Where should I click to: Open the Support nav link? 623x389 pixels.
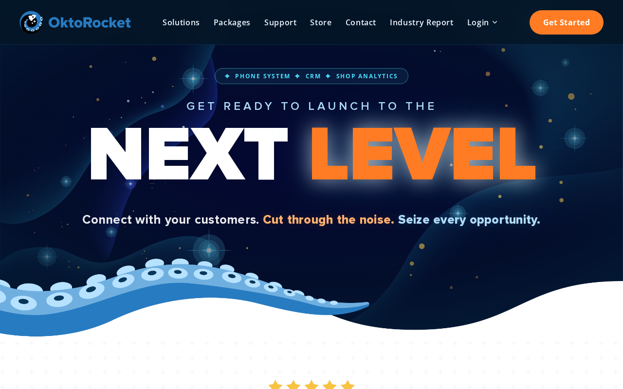(280, 22)
